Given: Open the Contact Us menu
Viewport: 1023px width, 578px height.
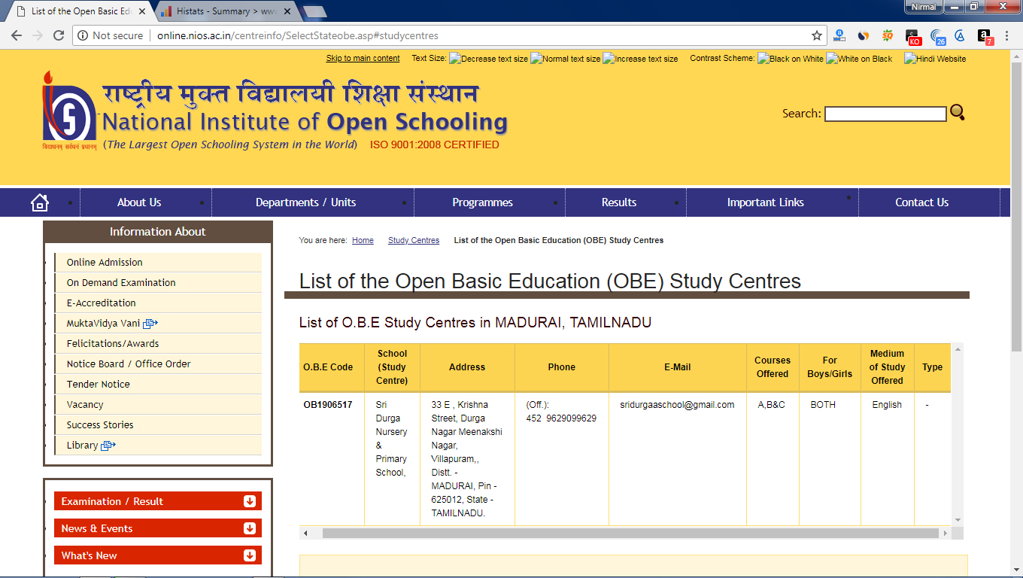Looking at the screenshot, I should (x=921, y=202).
